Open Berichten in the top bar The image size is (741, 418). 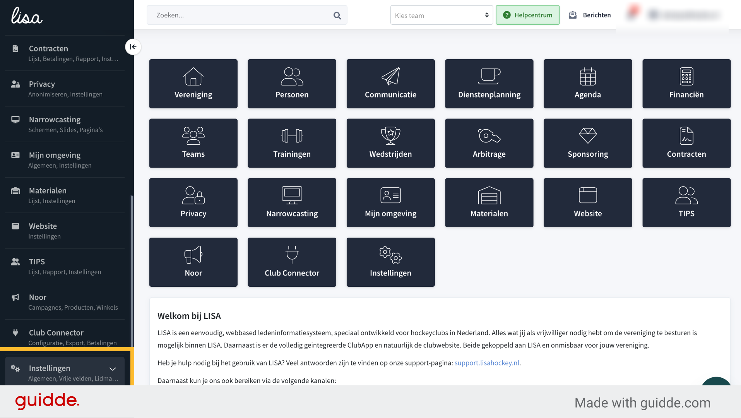(590, 15)
